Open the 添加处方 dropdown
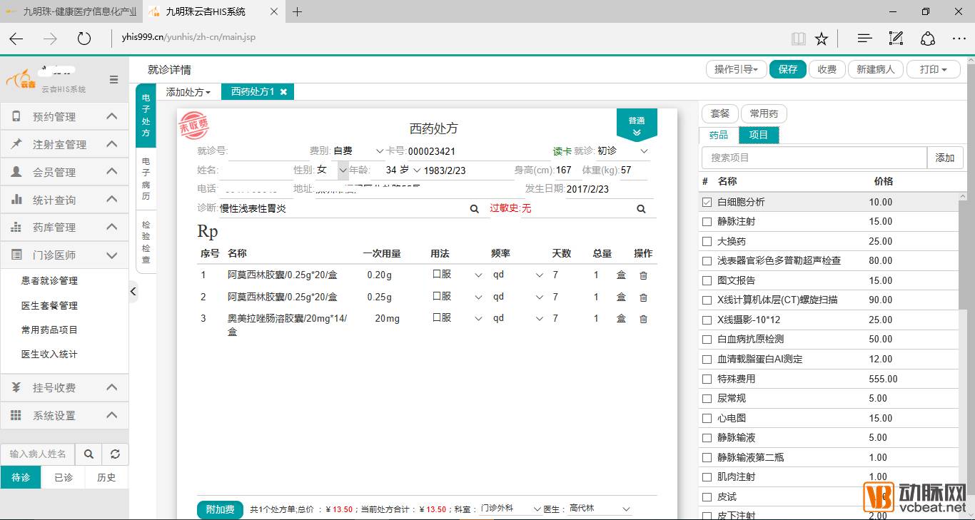The width and height of the screenshot is (975, 520). pyautogui.click(x=188, y=92)
